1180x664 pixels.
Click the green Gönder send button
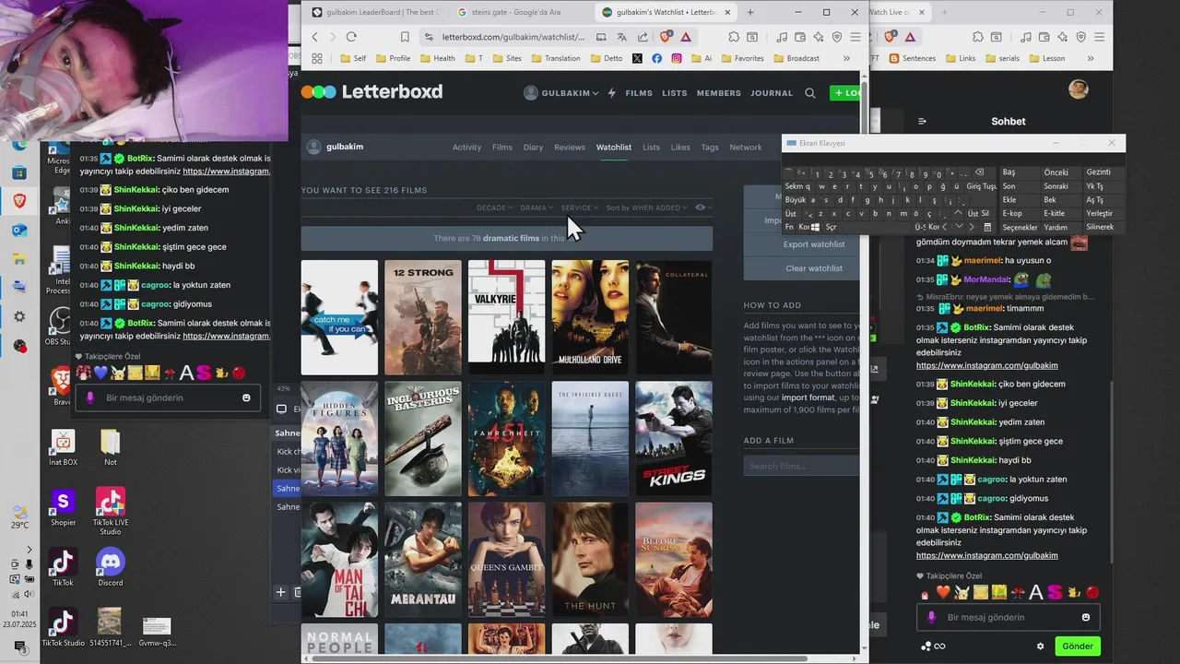[1078, 646]
